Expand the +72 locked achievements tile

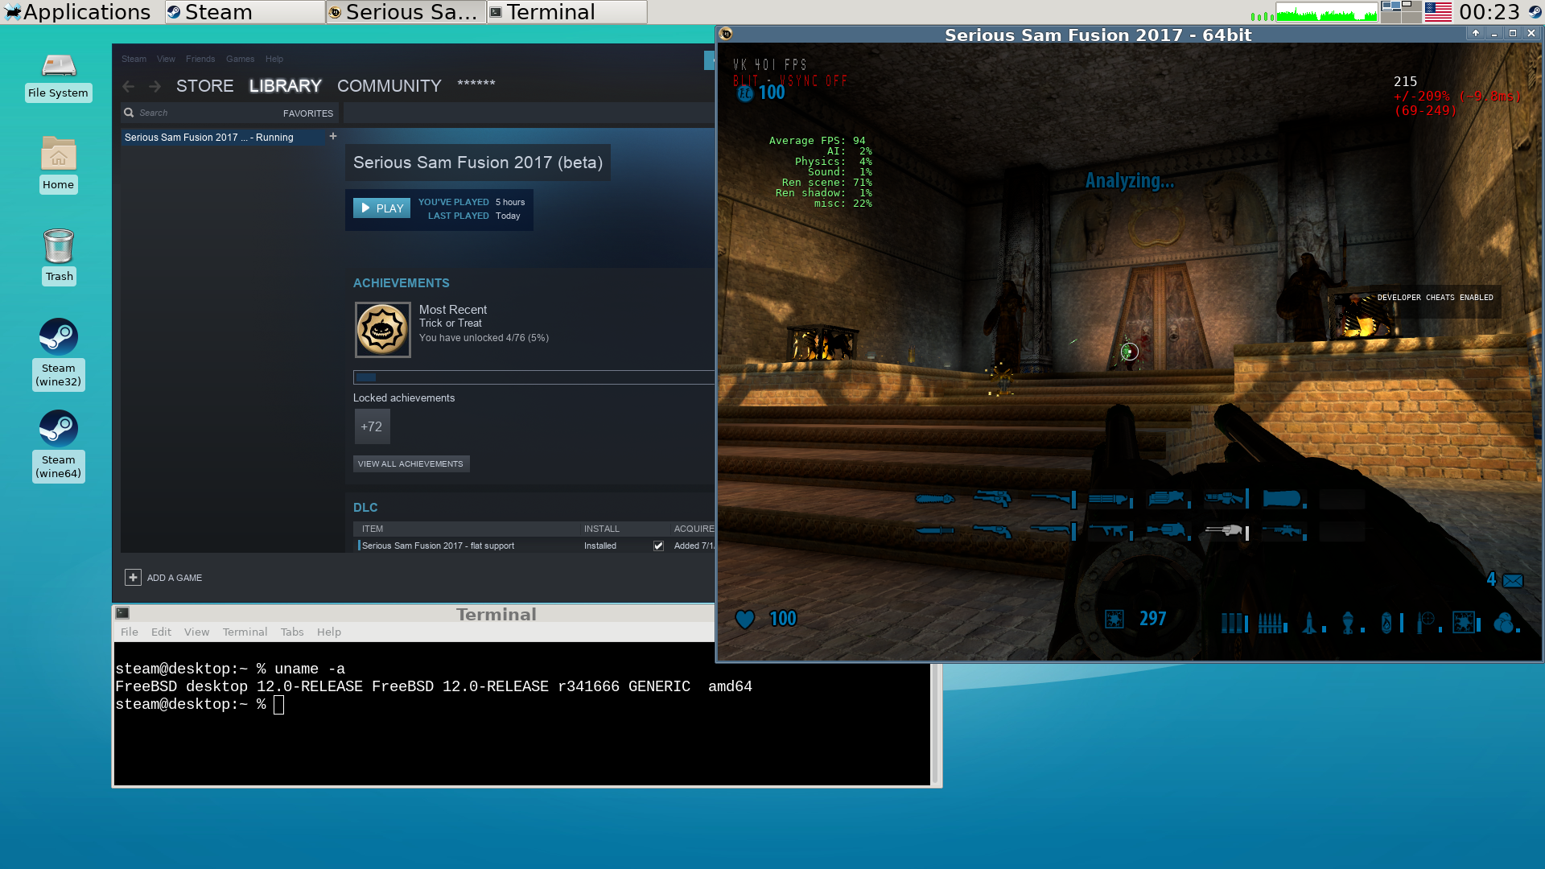pyautogui.click(x=372, y=426)
